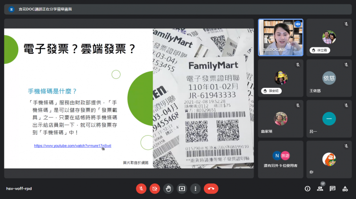Screen dimensions: 356x199
Task: Click the audio activity indicator on presenter tile
Action: 298,24
